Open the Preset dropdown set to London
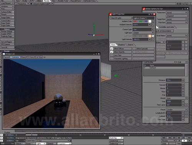Viewport: 192px width, 145px height. 177,110
